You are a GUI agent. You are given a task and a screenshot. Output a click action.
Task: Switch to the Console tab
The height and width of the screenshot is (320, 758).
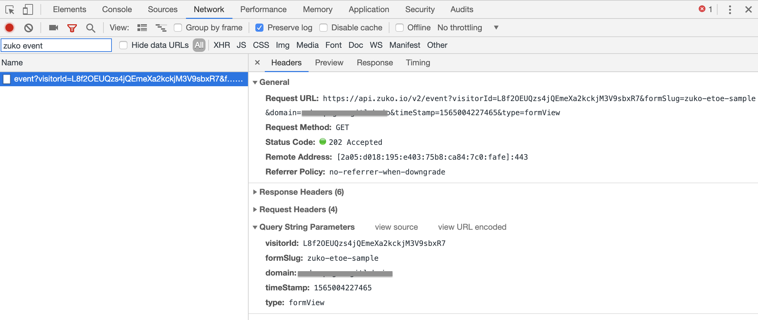117,9
